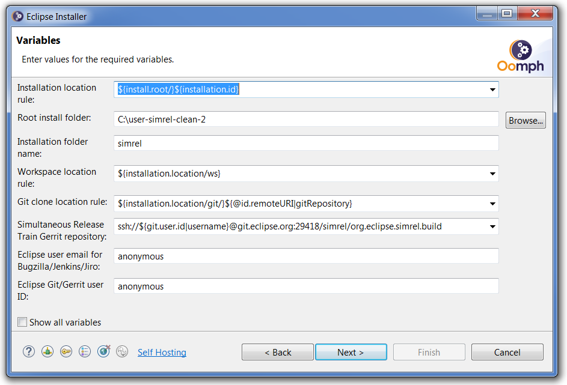Open the Self Hosting link
The height and width of the screenshot is (385, 567).
[x=162, y=353]
